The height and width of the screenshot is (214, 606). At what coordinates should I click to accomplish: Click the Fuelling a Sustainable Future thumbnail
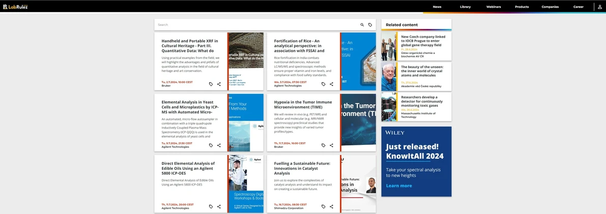(x=358, y=184)
